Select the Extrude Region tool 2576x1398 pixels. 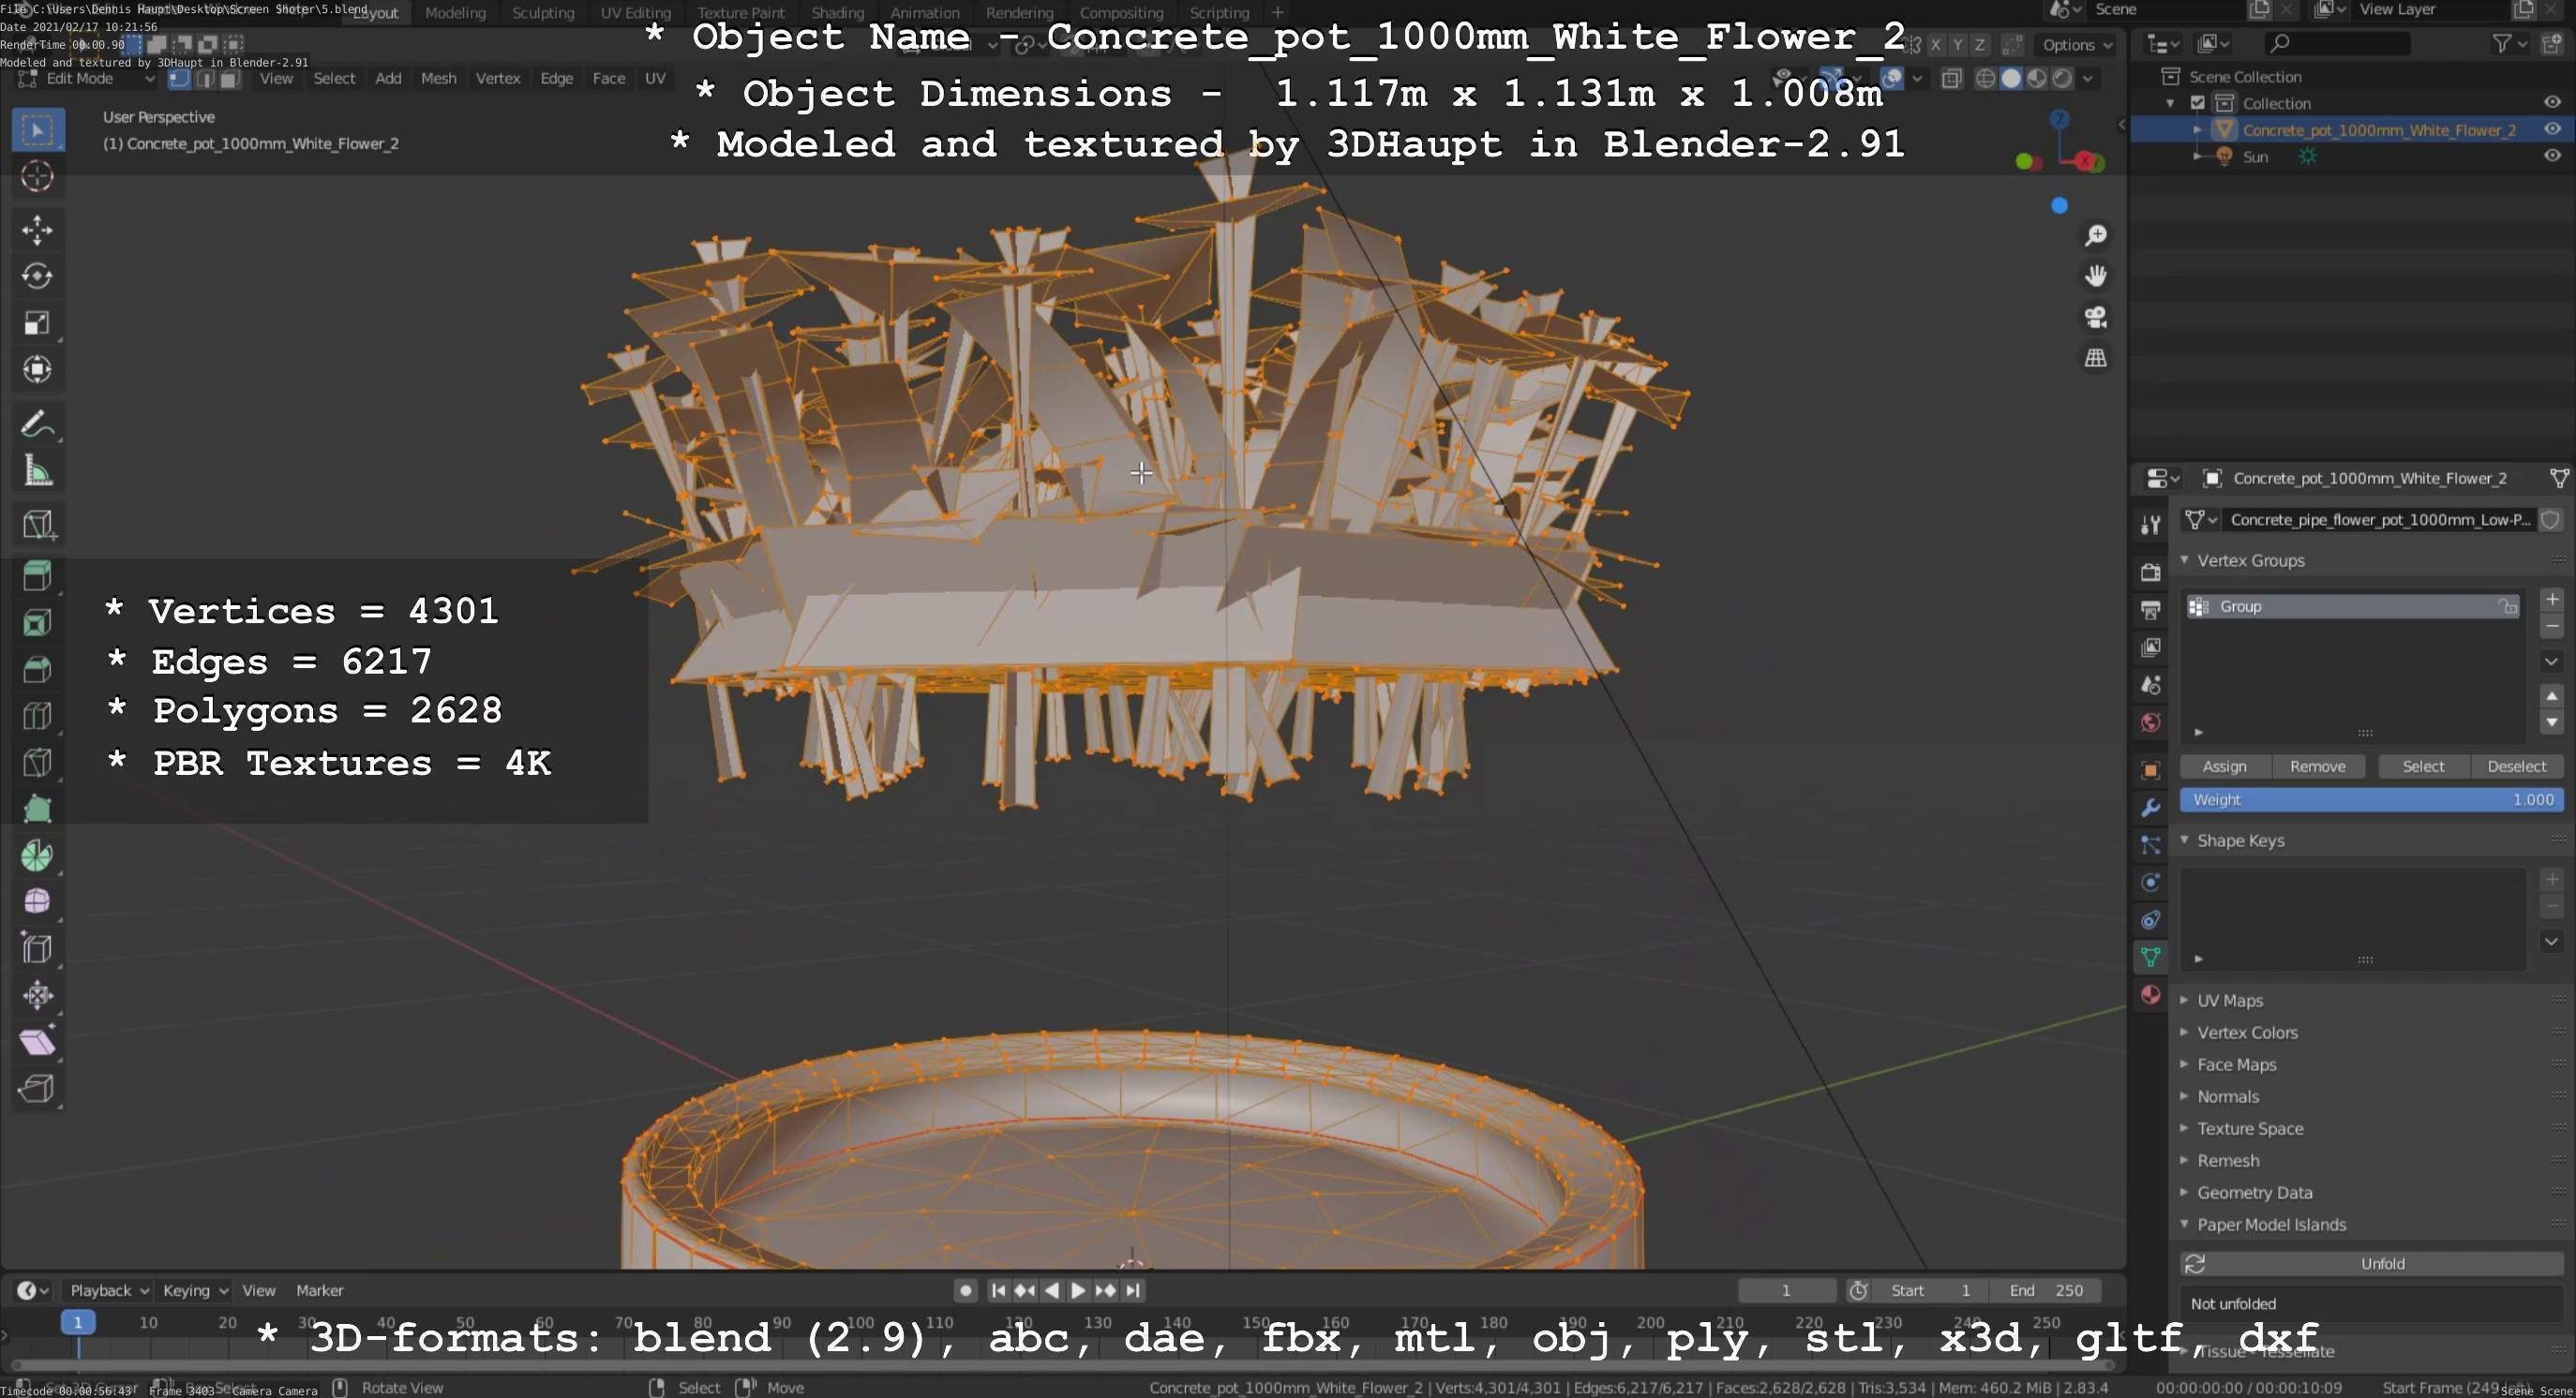coord(38,576)
